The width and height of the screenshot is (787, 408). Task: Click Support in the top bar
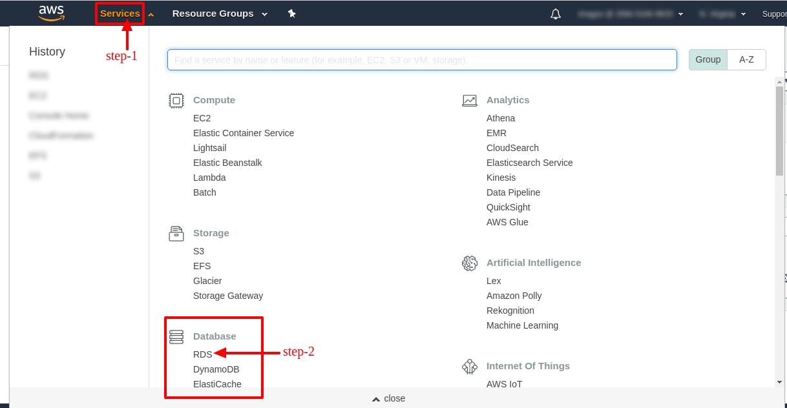click(774, 13)
